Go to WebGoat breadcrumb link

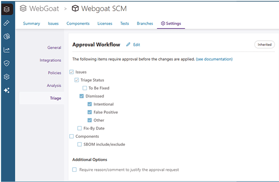[x=44, y=8]
